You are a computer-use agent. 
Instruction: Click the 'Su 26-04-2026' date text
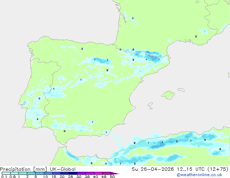[153, 169]
